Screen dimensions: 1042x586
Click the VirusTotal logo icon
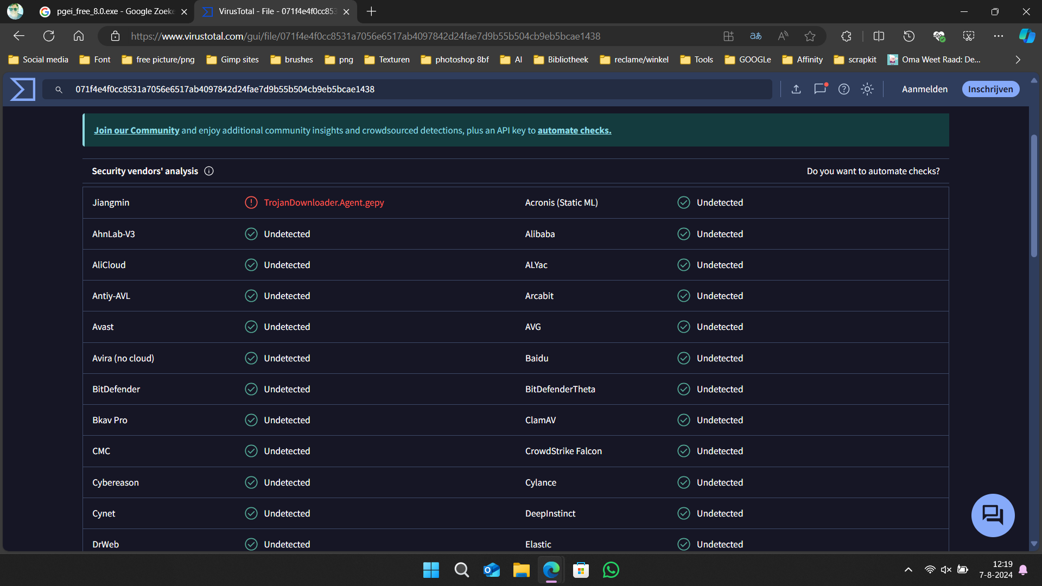[x=23, y=90]
